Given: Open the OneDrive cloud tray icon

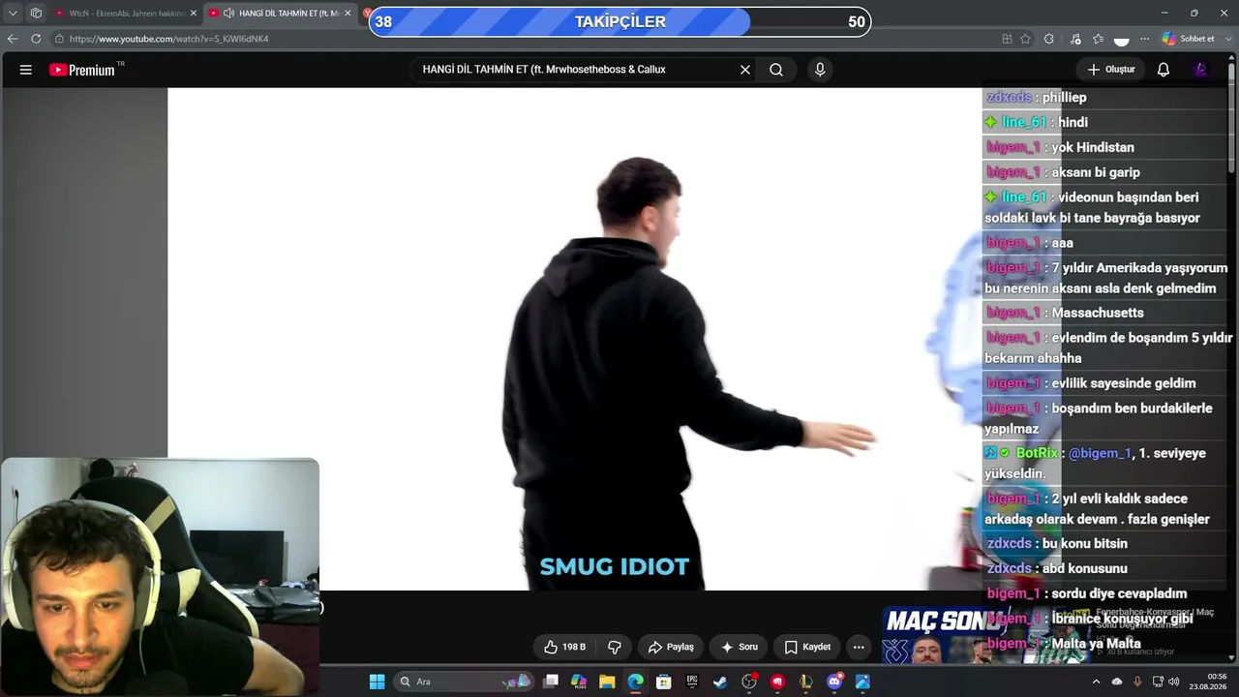Looking at the screenshot, I should (1117, 682).
